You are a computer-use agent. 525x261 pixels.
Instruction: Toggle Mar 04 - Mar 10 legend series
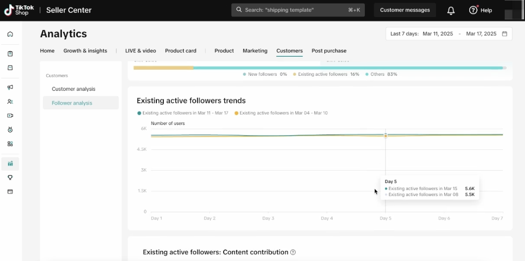coord(281,113)
